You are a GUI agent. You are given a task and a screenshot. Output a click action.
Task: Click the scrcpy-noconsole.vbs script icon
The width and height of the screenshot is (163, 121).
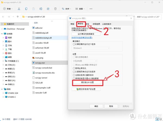(33, 73)
